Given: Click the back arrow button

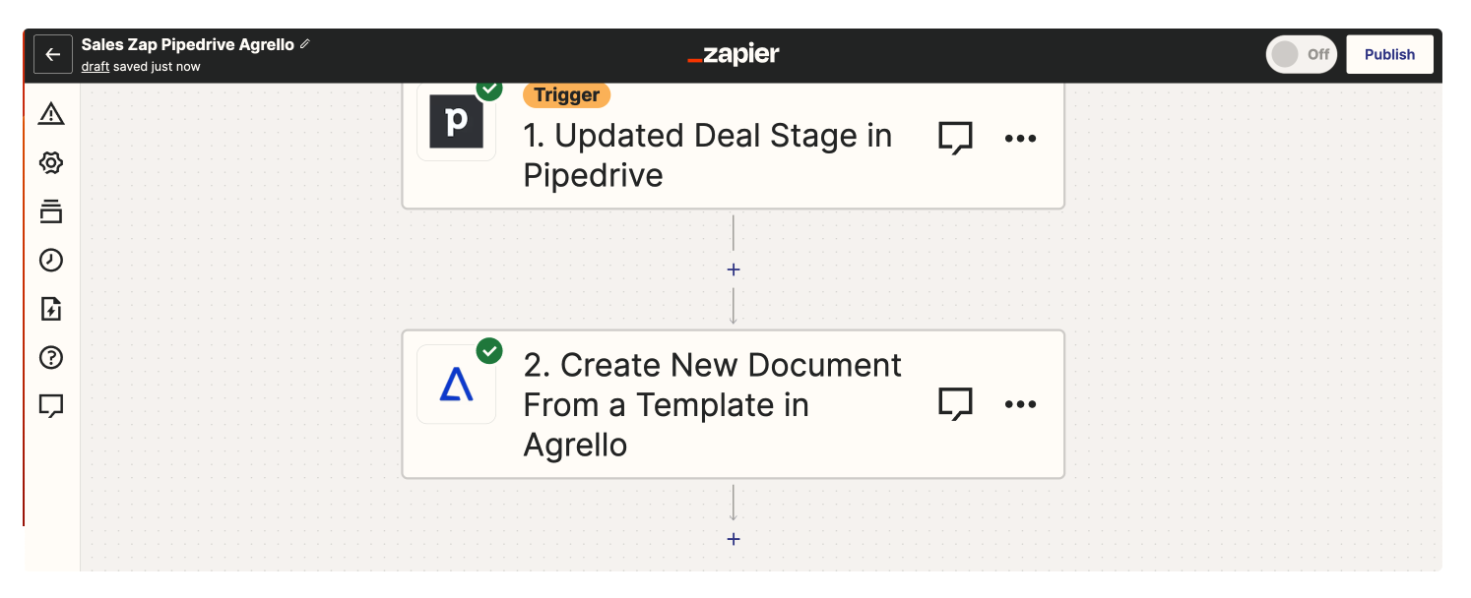Looking at the screenshot, I should pos(53,55).
